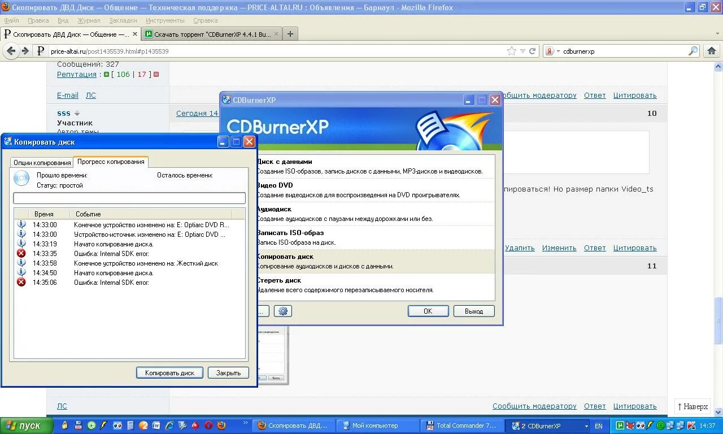
Task: Click the green @ tray icon
Action: (661, 426)
